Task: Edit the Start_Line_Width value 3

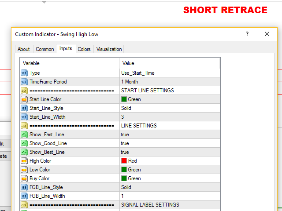Action: click(122, 117)
